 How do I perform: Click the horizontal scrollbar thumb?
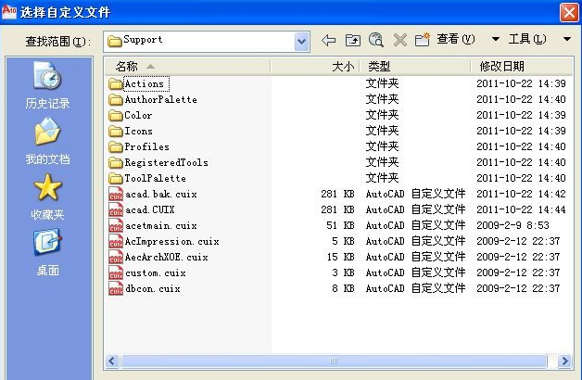[334, 361]
